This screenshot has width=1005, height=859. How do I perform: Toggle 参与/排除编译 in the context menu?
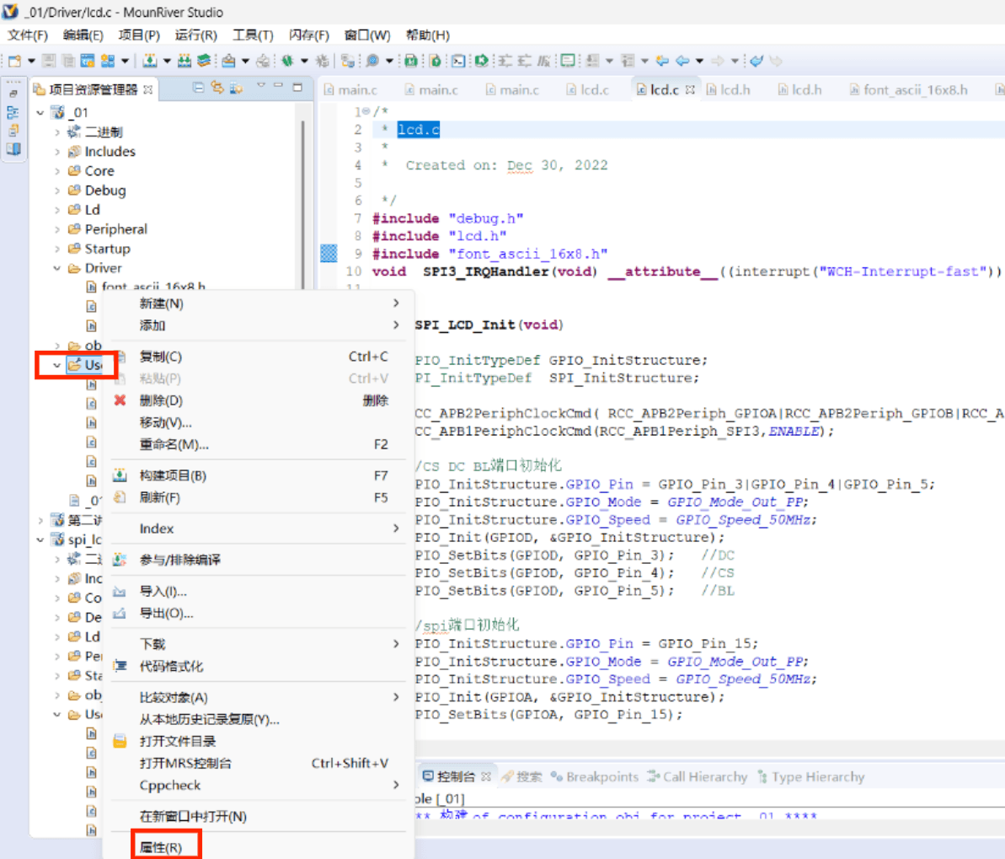pyautogui.click(x=179, y=560)
